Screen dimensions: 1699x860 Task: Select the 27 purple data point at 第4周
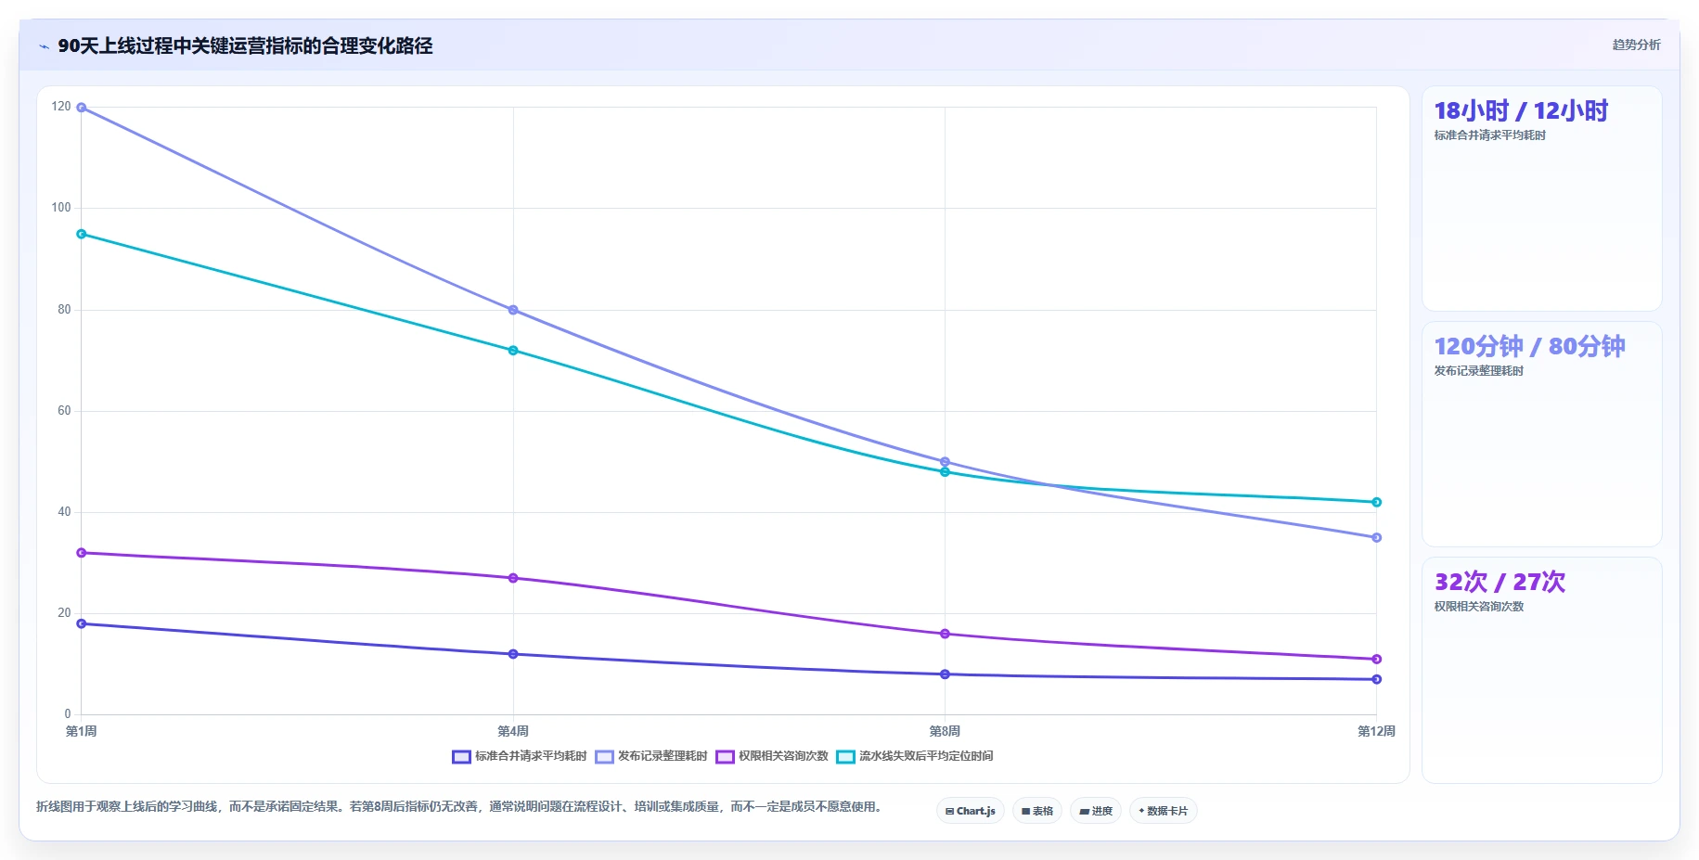point(513,578)
